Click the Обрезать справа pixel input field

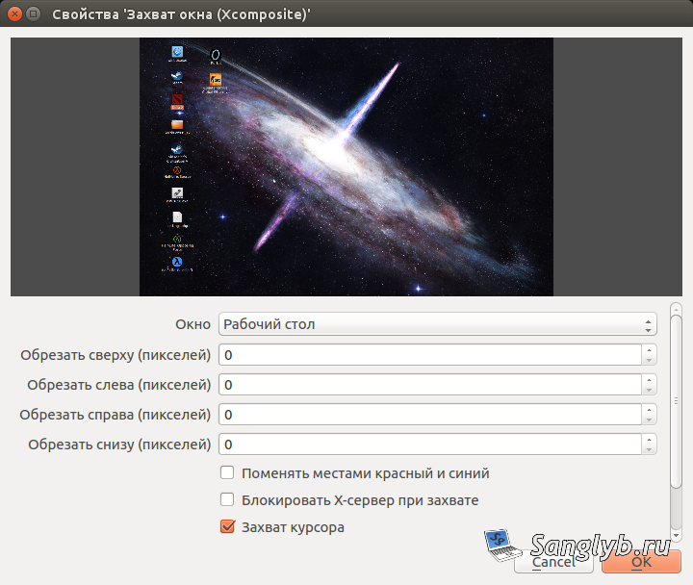430,415
